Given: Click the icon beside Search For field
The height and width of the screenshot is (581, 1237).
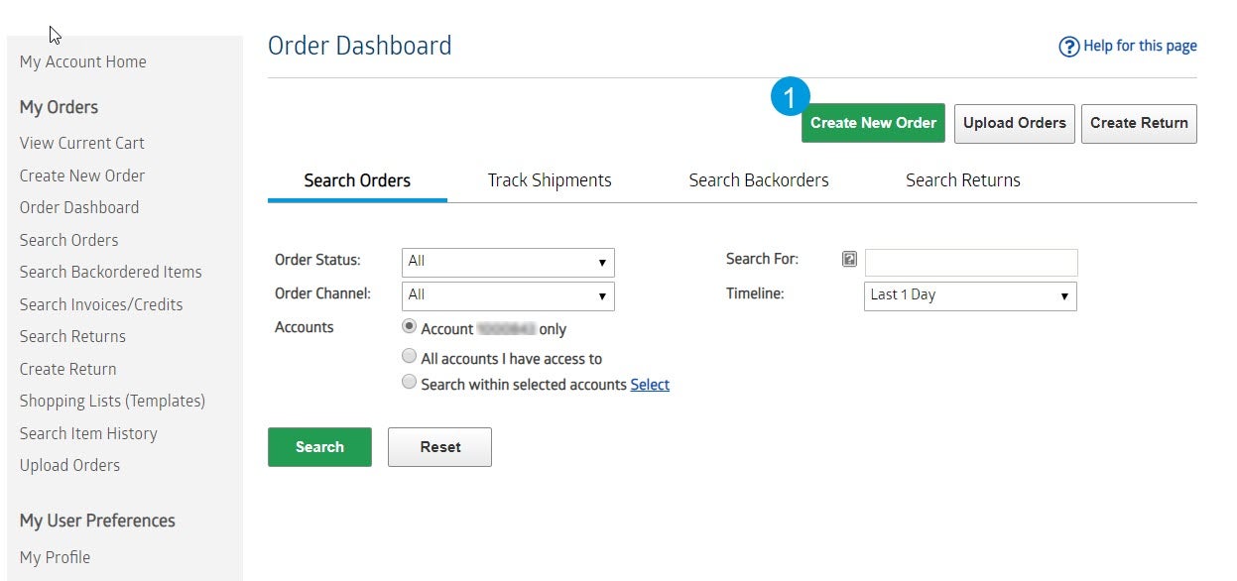Looking at the screenshot, I should tap(849, 260).
